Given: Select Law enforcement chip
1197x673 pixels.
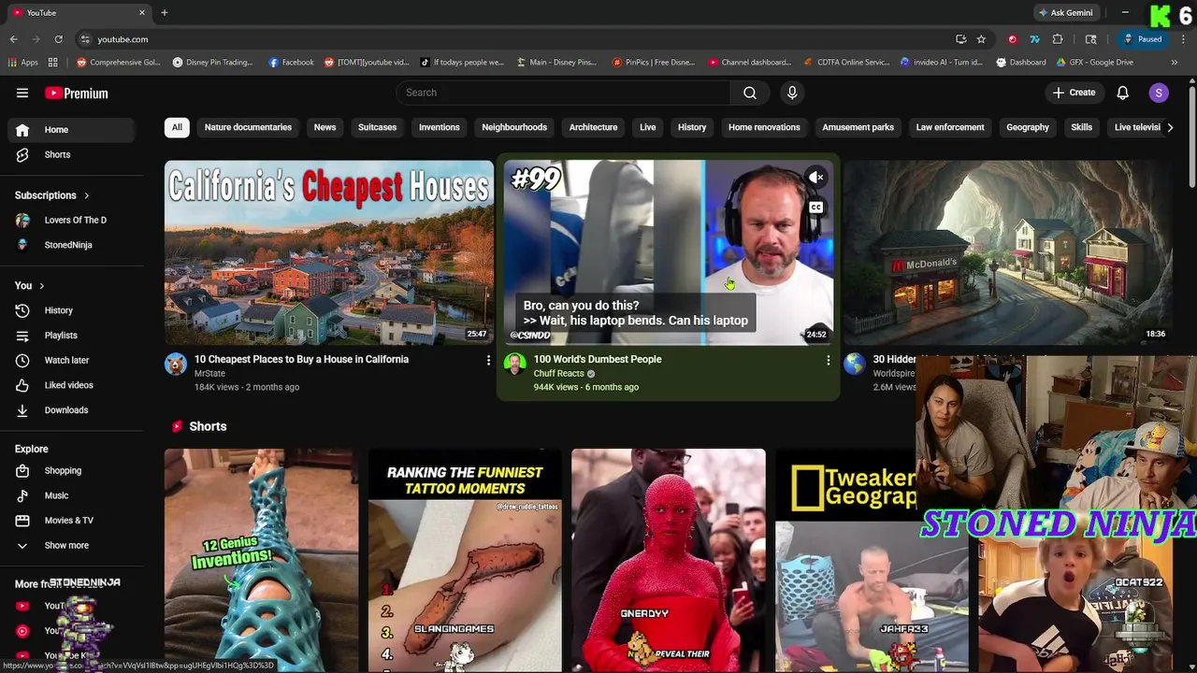Looking at the screenshot, I should [950, 127].
